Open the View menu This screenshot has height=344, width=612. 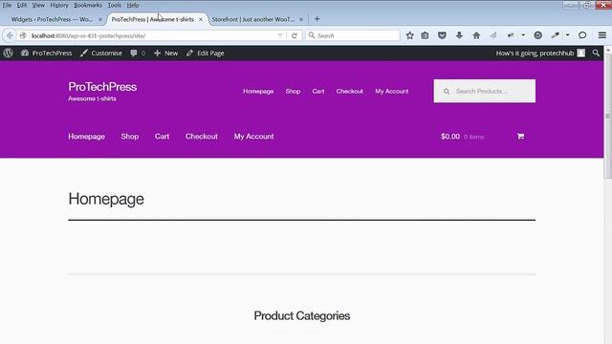point(38,5)
